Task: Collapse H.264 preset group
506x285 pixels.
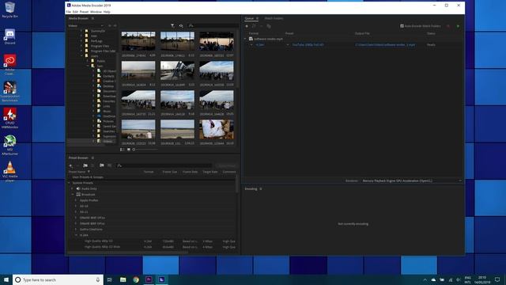Action: (x=76, y=235)
